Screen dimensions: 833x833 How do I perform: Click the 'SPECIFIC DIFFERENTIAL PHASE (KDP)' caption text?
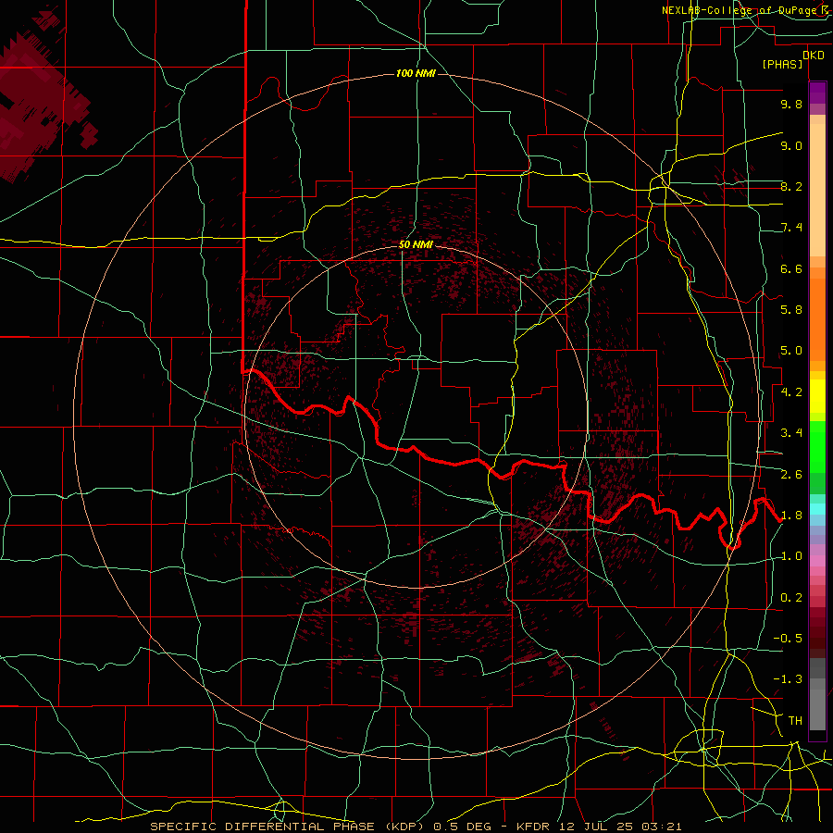coord(288,827)
